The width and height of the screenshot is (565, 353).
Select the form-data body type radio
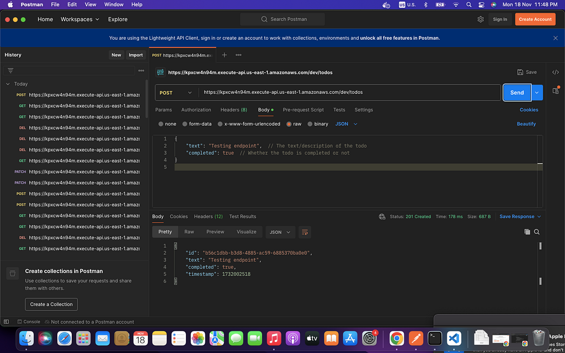(x=185, y=124)
